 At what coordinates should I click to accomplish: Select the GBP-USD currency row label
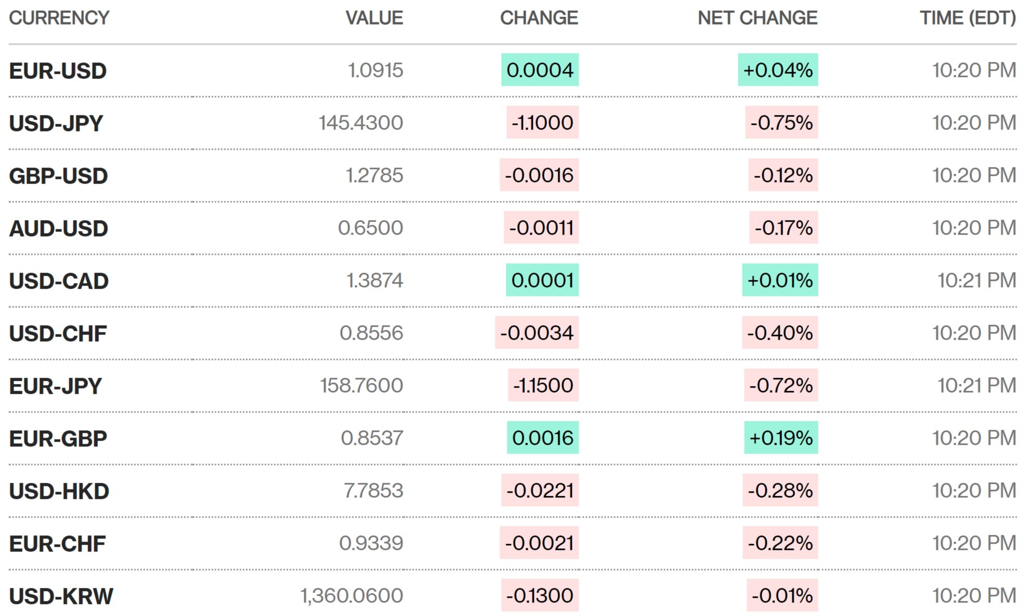(x=58, y=176)
